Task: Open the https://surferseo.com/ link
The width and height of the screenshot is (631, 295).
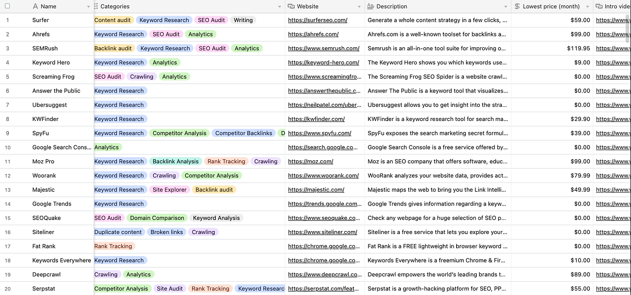Action: pyautogui.click(x=318, y=20)
